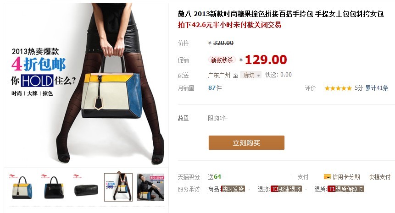395x213 pixels.
Task: Select the model holding bag thumbnail
Action: [118, 187]
